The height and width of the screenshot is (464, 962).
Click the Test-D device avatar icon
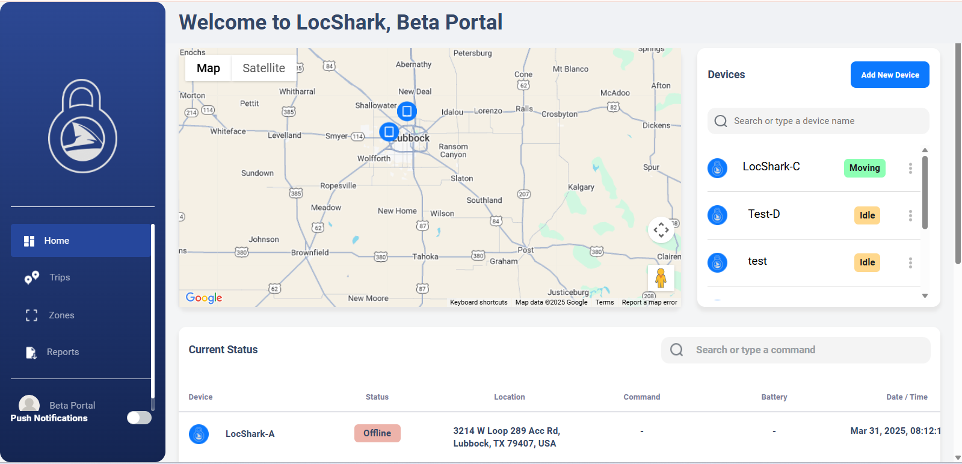click(717, 215)
